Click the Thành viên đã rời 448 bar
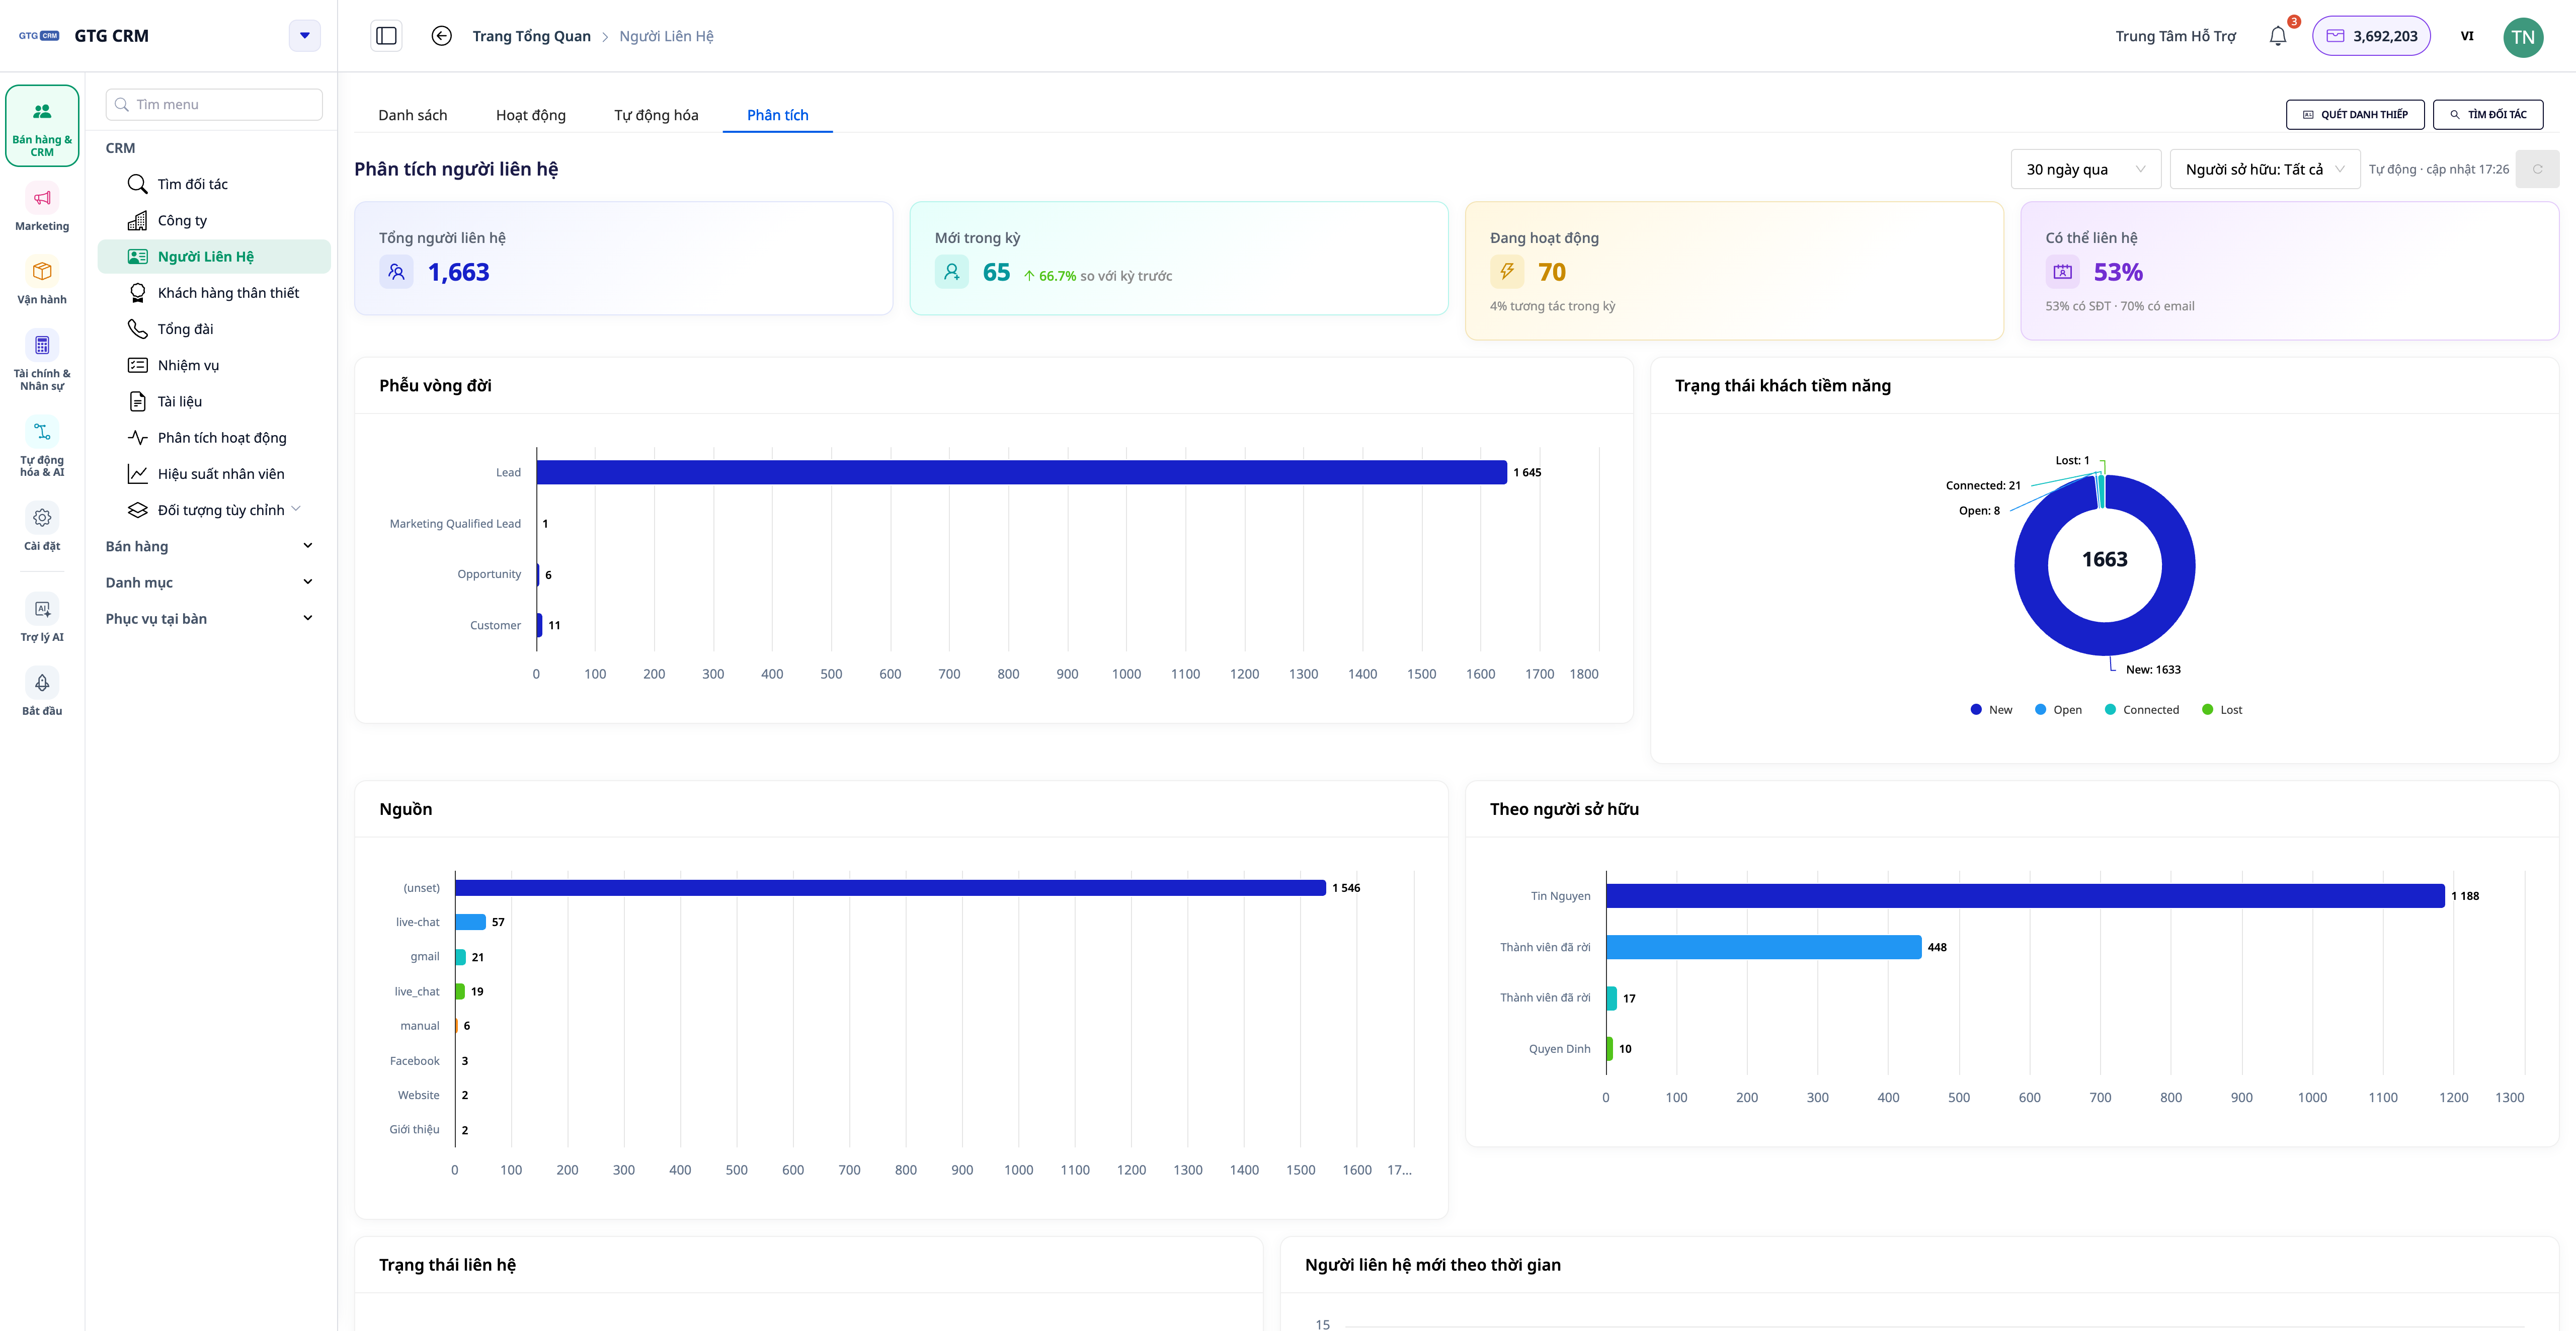 tap(1764, 947)
